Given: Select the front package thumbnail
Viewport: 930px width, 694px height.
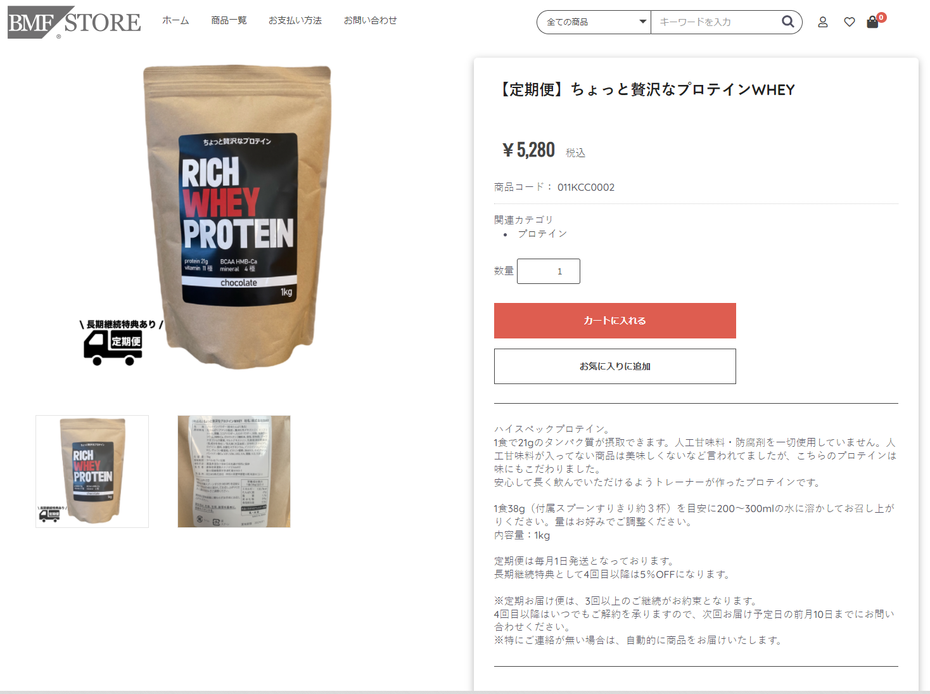Looking at the screenshot, I should (x=92, y=472).
